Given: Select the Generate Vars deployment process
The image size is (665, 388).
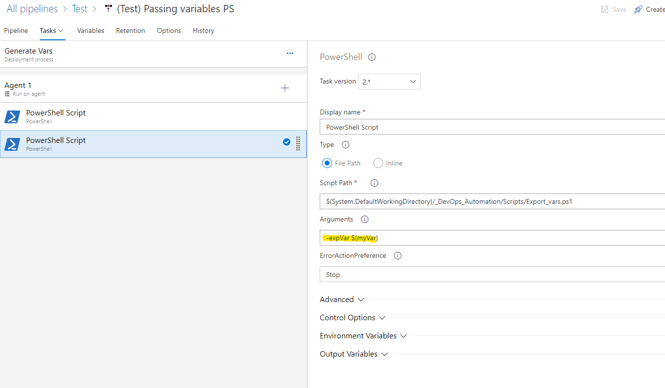Looking at the screenshot, I should [153, 54].
